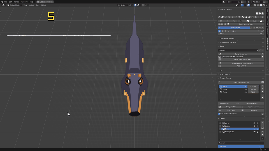Select the eraser tool
Screen dimensions: 269x151
click(222, 17)
